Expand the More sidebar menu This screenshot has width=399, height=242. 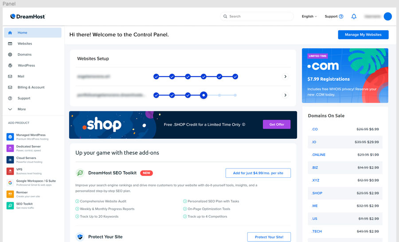(x=21, y=109)
